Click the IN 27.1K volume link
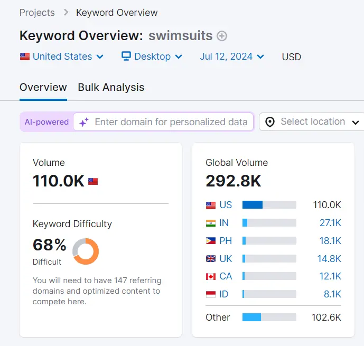 330,223
